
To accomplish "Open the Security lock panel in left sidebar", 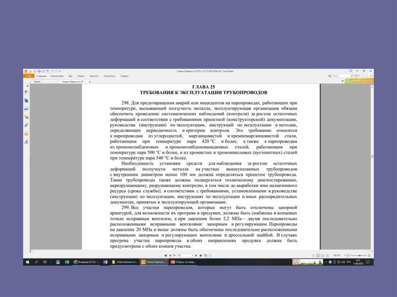I will (26, 134).
